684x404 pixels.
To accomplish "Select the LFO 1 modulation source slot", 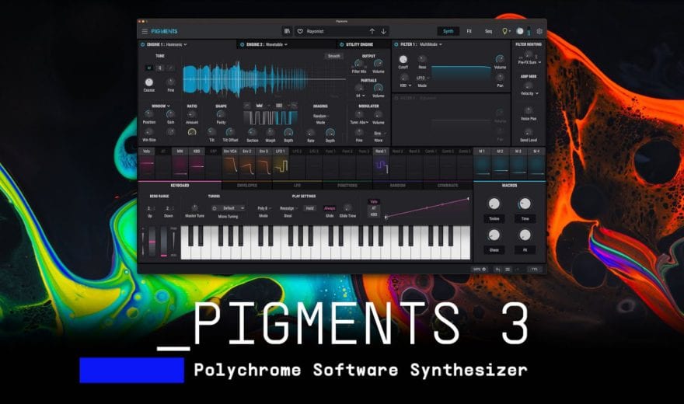I will click(x=281, y=151).
